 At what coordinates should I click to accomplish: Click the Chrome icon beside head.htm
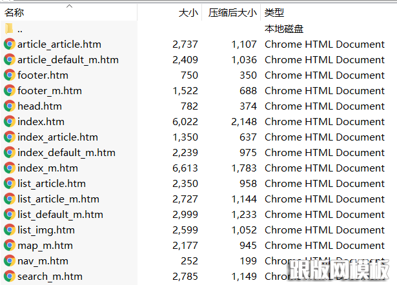(10, 106)
